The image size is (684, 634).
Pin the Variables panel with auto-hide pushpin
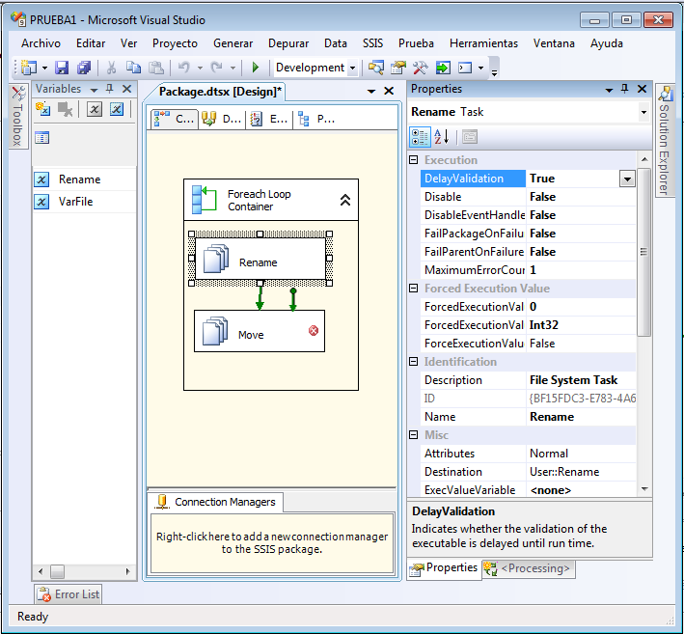109,89
